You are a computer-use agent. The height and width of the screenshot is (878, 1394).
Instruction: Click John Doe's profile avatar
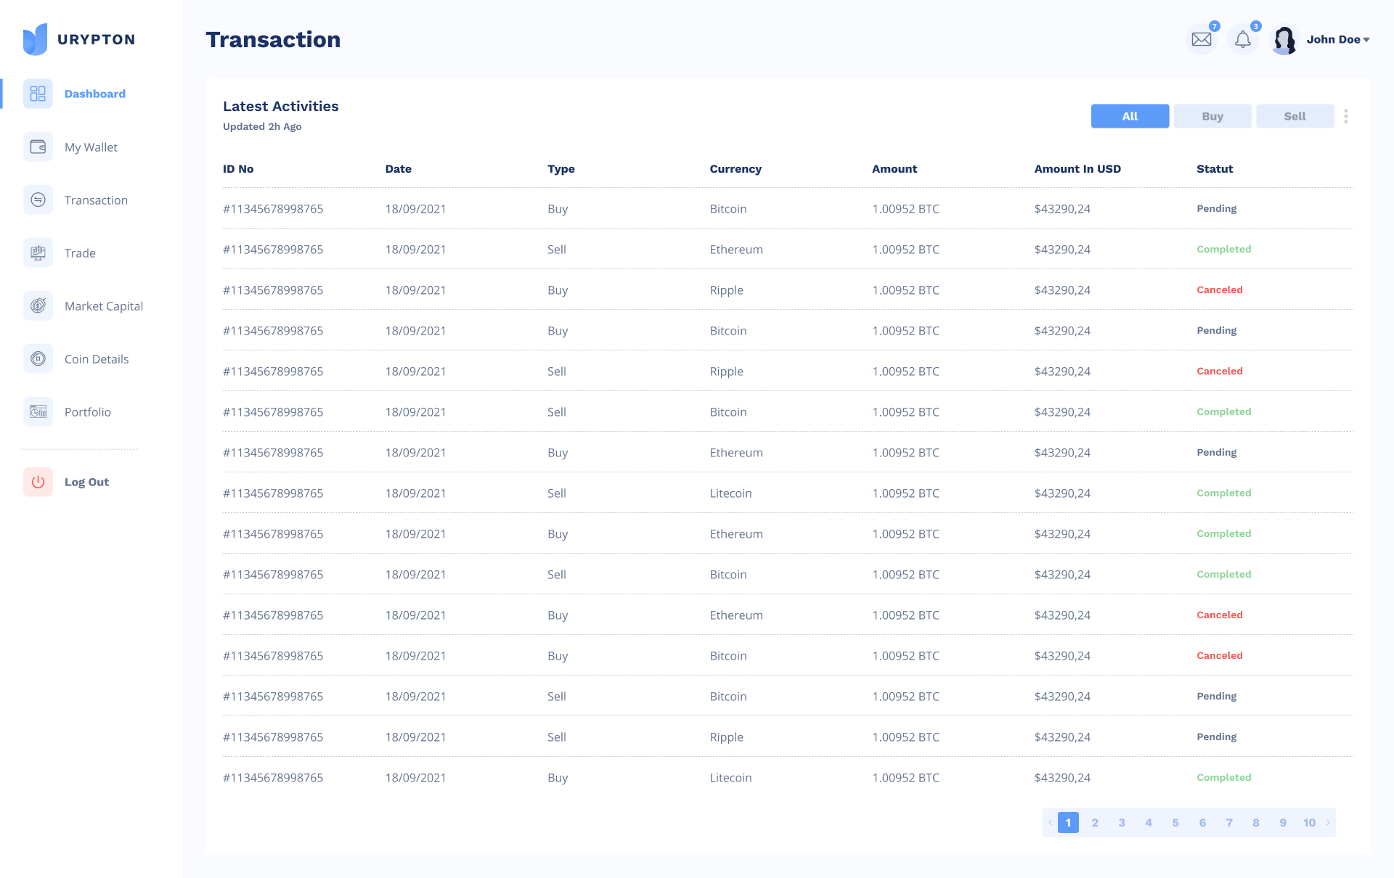[1284, 40]
